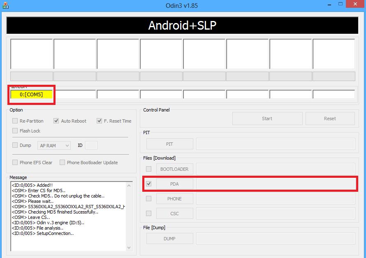Check Phone EFS Clear option
The image size is (366, 258).
(15, 163)
